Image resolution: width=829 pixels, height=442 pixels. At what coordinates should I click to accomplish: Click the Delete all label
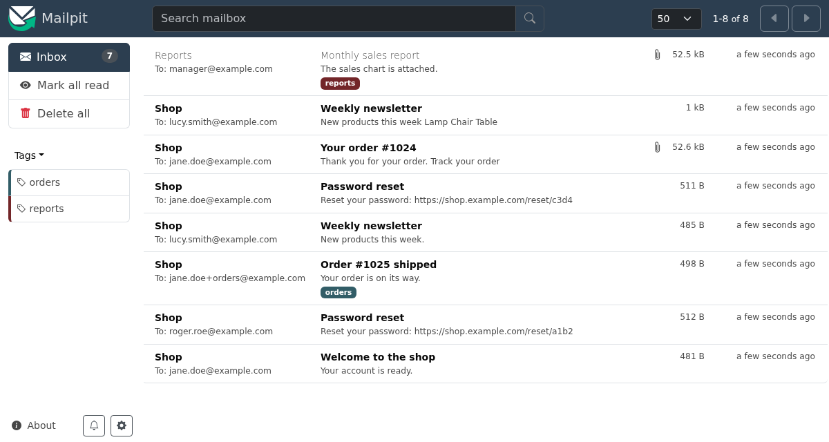click(64, 113)
